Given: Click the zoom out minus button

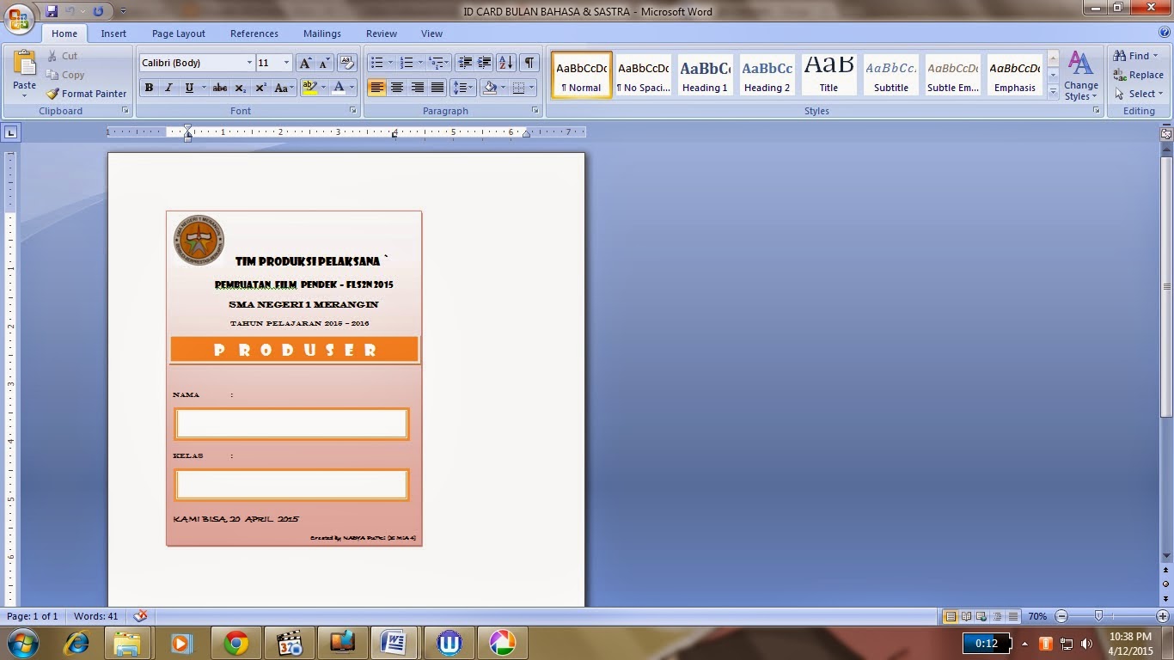Looking at the screenshot, I should (1061, 616).
